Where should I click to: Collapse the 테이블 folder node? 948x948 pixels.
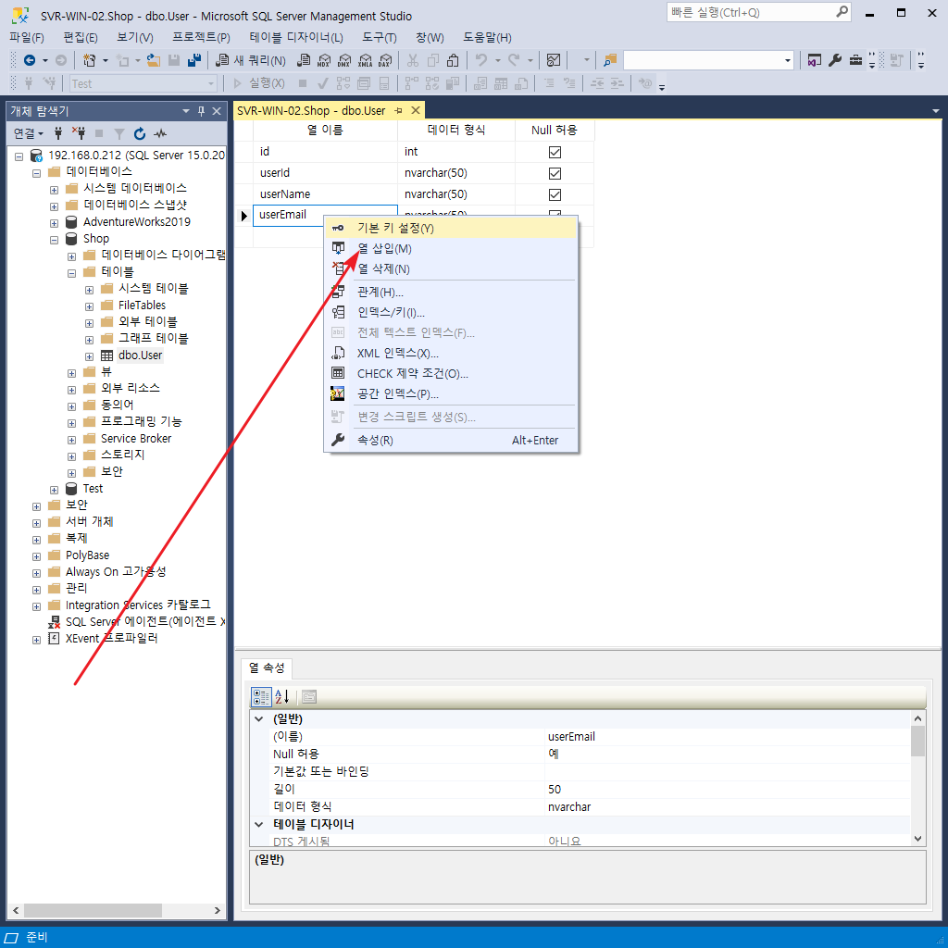(71, 273)
